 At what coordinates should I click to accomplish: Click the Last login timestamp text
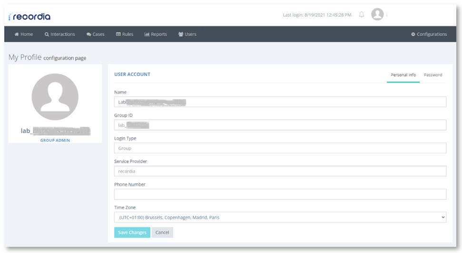(x=317, y=15)
